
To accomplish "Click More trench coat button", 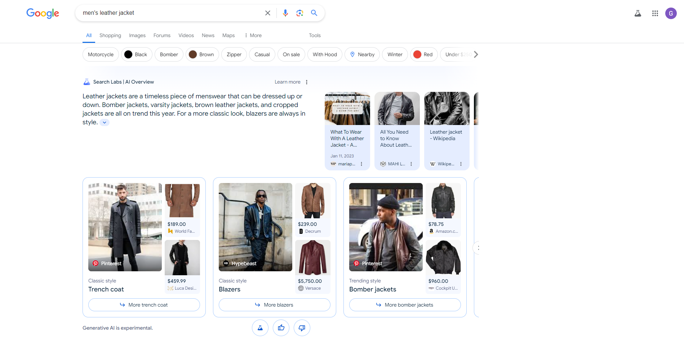I will [144, 305].
